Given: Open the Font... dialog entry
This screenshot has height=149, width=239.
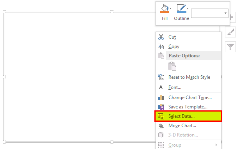Looking at the screenshot, I should coord(188,87).
